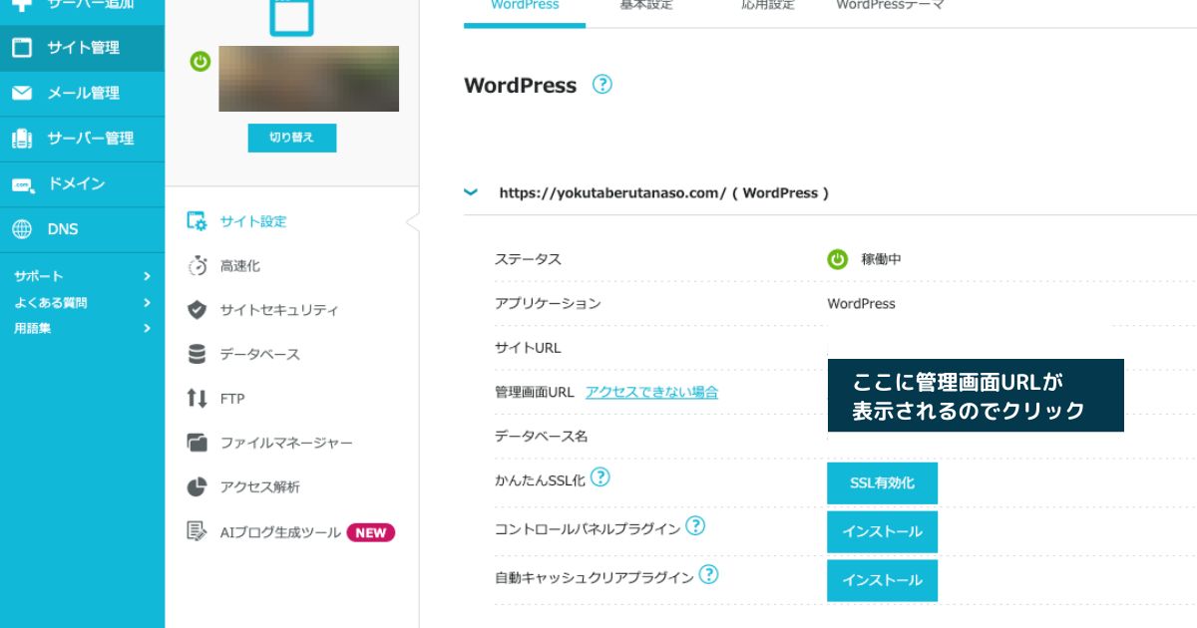Open DNS in the sidebar
Image resolution: width=1197 pixels, height=628 pixels.
click(x=82, y=229)
